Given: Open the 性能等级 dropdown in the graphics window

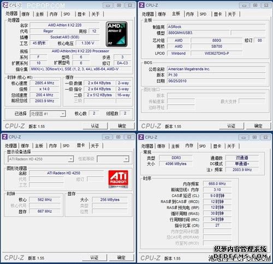Looking at the screenshot, I should tap(113, 159).
